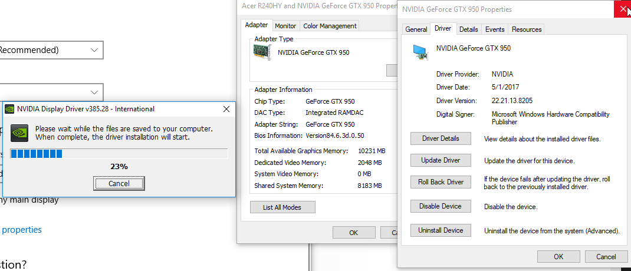Image resolution: width=631 pixels, height=271 pixels.
Task: Click the Driver Date value 5/1/2017
Action: click(505, 87)
